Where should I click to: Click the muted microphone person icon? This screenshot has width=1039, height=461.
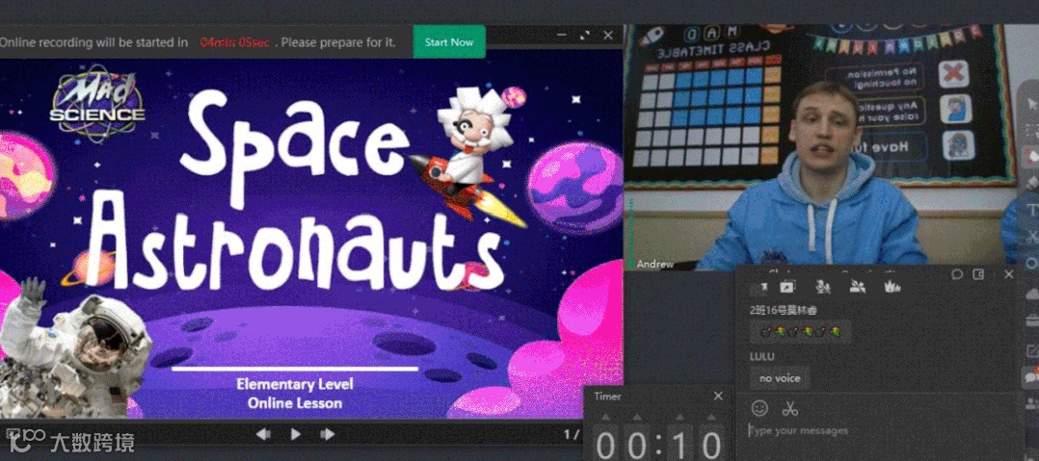point(823,287)
